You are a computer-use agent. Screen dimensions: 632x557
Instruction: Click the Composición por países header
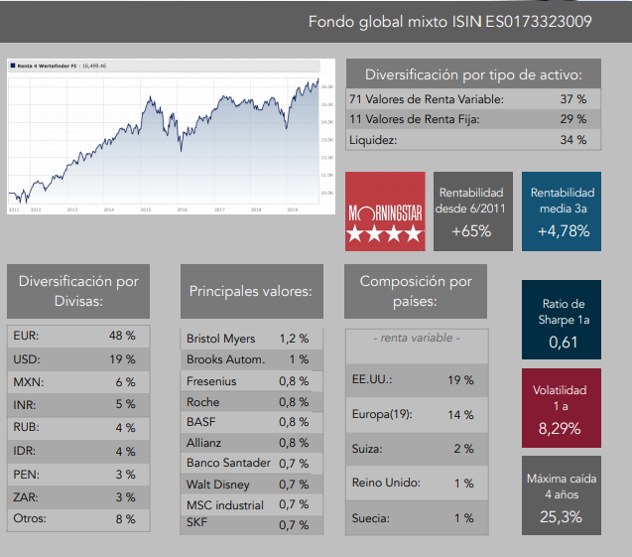pos(416,291)
